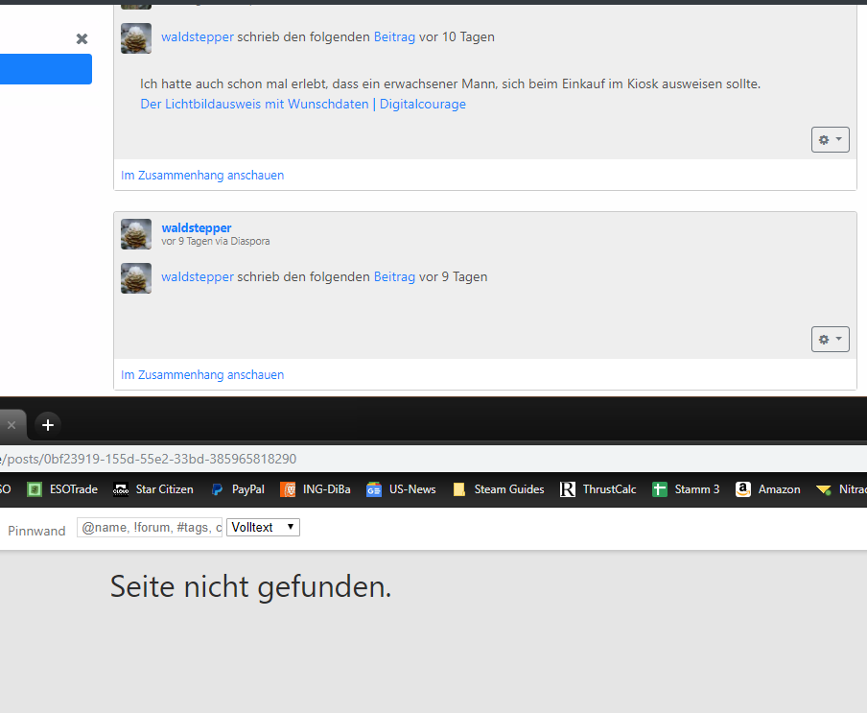
Task: Open the ThrustCalc bookmark
Action: point(599,489)
